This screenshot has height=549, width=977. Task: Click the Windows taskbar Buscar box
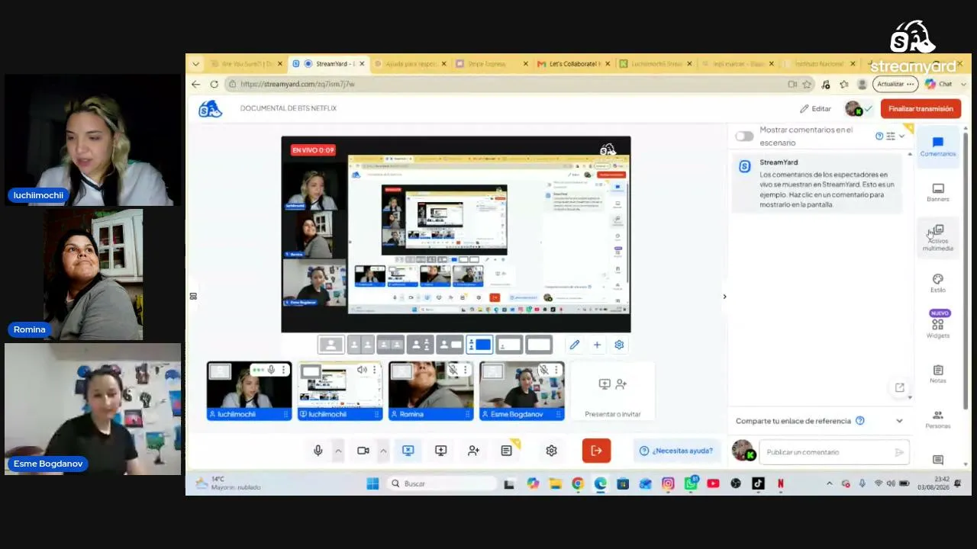(x=442, y=483)
